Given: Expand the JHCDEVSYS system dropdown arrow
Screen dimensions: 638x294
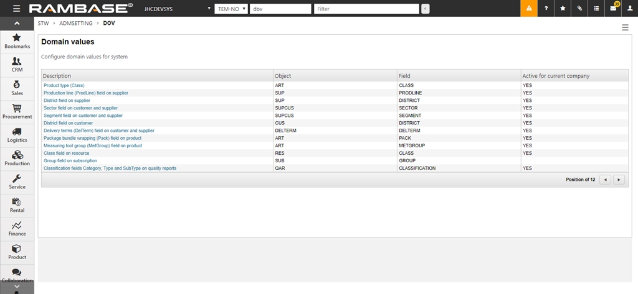Looking at the screenshot, I should point(208,9).
